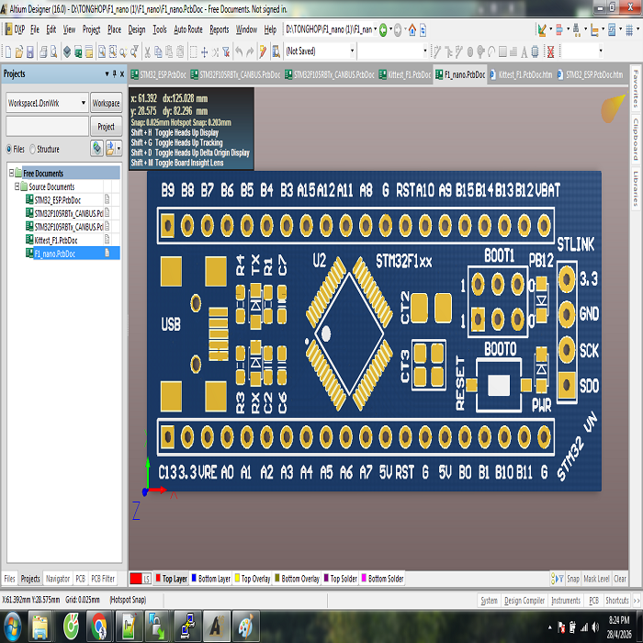643x643 pixels.
Task: Open the System panel button
Action: click(489, 601)
